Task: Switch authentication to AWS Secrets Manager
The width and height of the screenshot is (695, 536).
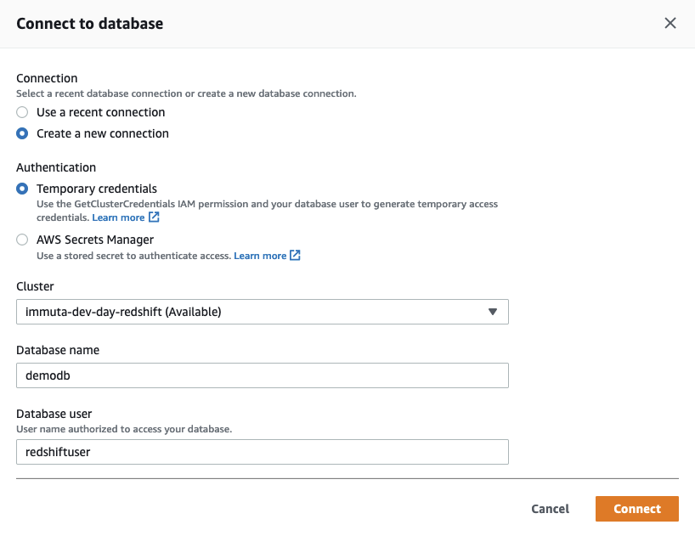Action: click(x=23, y=240)
